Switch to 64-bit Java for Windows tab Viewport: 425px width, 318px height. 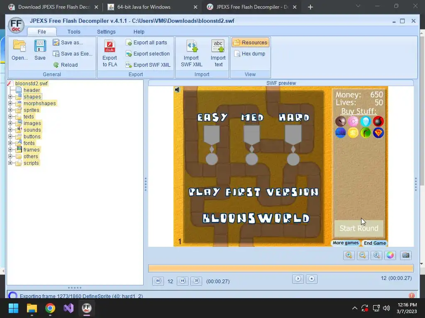pyautogui.click(x=153, y=7)
